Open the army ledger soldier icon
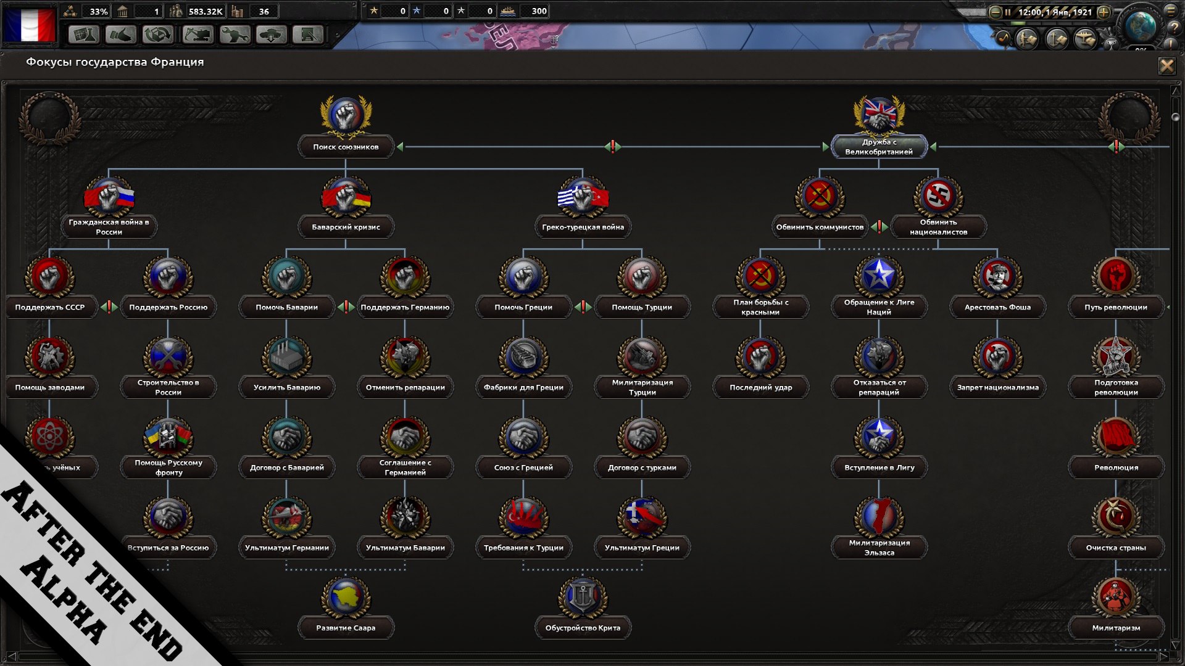This screenshot has height=666, width=1185. pos(1027,39)
